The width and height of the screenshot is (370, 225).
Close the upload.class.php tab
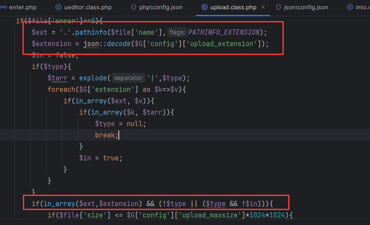point(263,7)
